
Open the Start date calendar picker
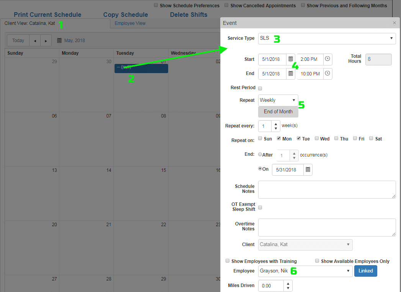point(290,59)
